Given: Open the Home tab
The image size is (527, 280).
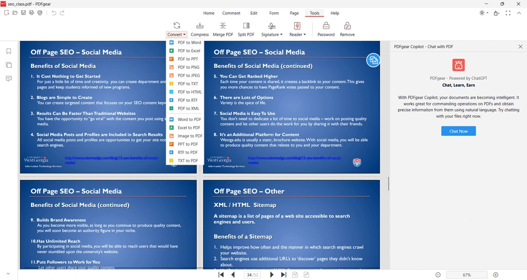Looking at the screenshot, I should (x=209, y=13).
